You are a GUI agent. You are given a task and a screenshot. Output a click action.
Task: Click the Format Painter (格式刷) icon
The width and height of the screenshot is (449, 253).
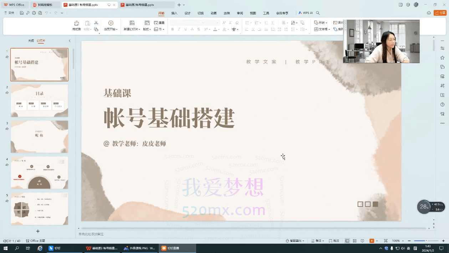76,23
